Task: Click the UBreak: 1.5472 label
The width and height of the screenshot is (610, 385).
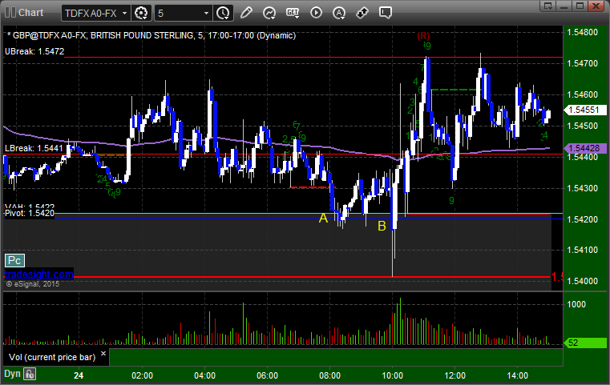Action: (34, 51)
